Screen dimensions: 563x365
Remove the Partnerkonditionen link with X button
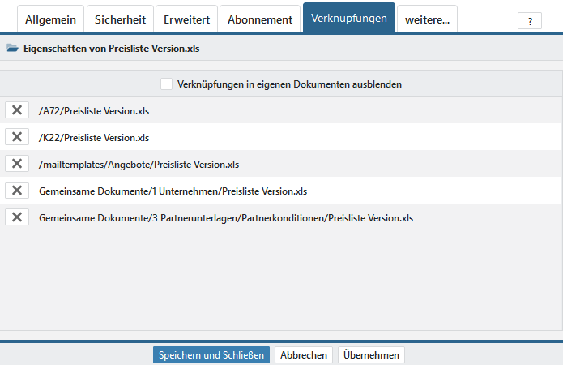[16, 217]
